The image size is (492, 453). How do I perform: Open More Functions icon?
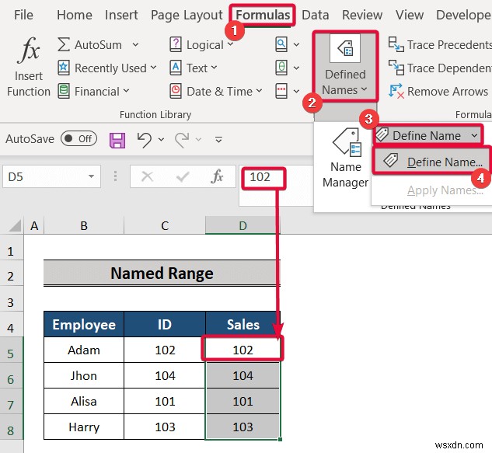pos(281,91)
